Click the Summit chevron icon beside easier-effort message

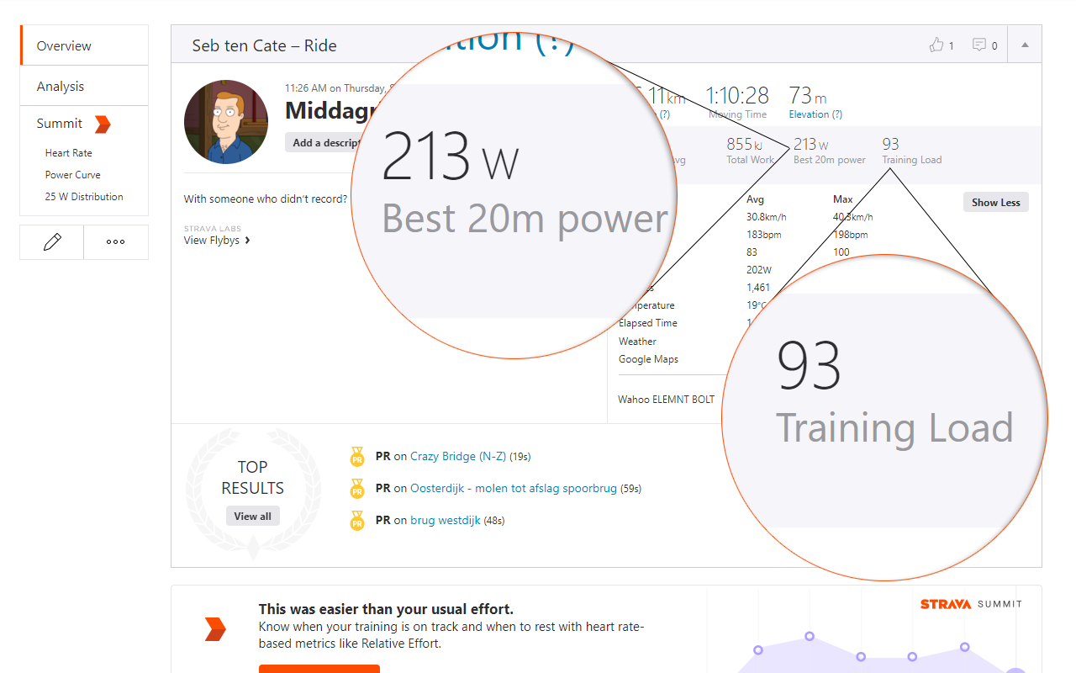click(216, 629)
